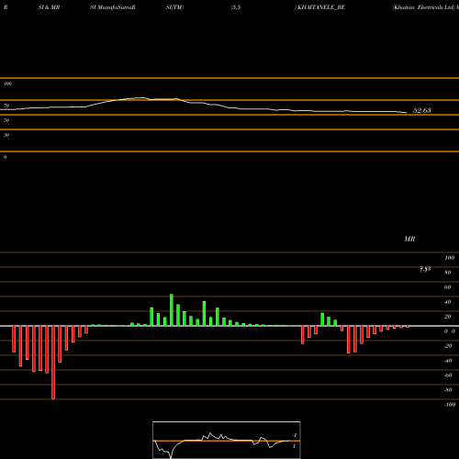
Task: Click the 20 label on MR axis
Action: click(448, 317)
